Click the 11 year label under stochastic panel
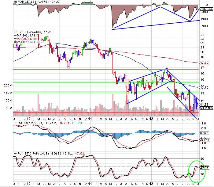This screenshot has height=187, width=214. pos(90,184)
